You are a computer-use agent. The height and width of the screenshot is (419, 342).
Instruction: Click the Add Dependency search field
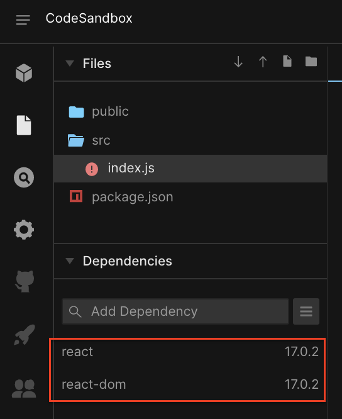click(x=175, y=311)
